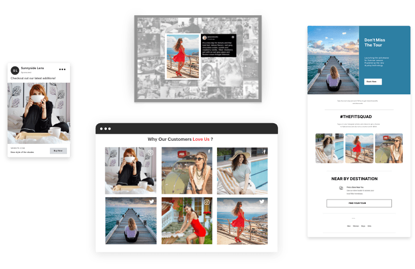Image resolution: width=415 pixels, height=269 pixels.
Task: Click the highlighted red dress photo in collage
Action: click(183, 56)
